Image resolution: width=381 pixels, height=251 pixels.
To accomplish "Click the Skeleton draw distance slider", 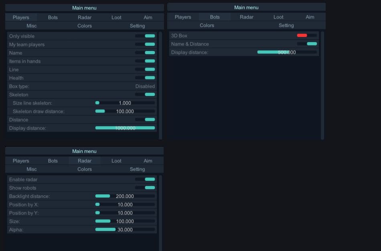I will [x=125, y=111].
